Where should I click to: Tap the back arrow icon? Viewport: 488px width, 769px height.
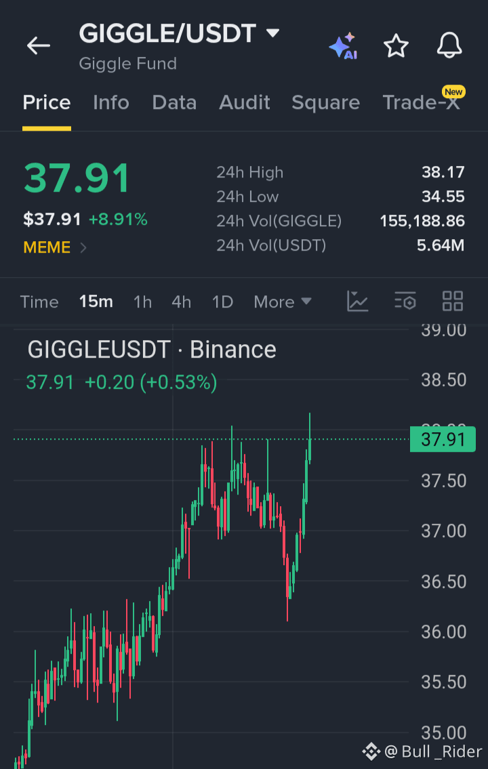pyautogui.click(x=39, y=46)
